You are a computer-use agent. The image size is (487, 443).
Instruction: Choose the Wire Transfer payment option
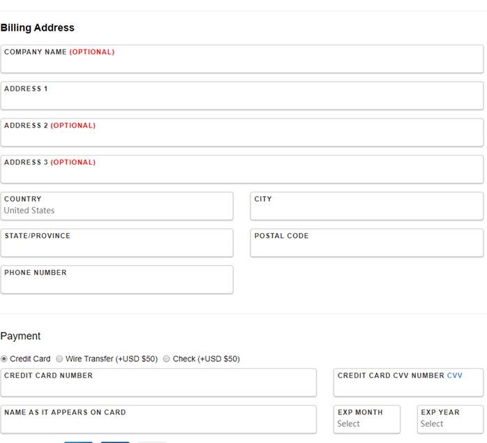tap(59, 359)
